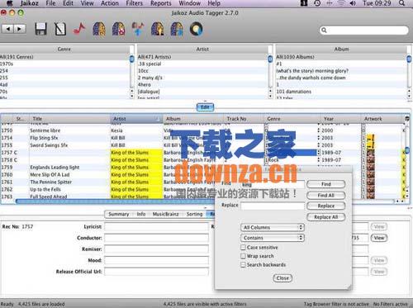The height and width of the screenshot is (308, 413).
Task: Click the Replace All button
Action: [x=326, y=217]
